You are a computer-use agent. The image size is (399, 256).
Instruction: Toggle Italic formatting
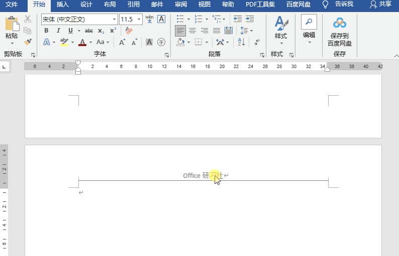(58, 31)
